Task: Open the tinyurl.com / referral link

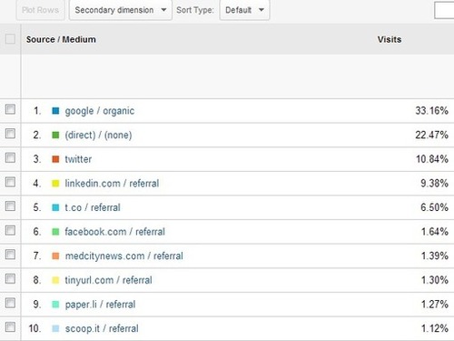Action: 108,280
